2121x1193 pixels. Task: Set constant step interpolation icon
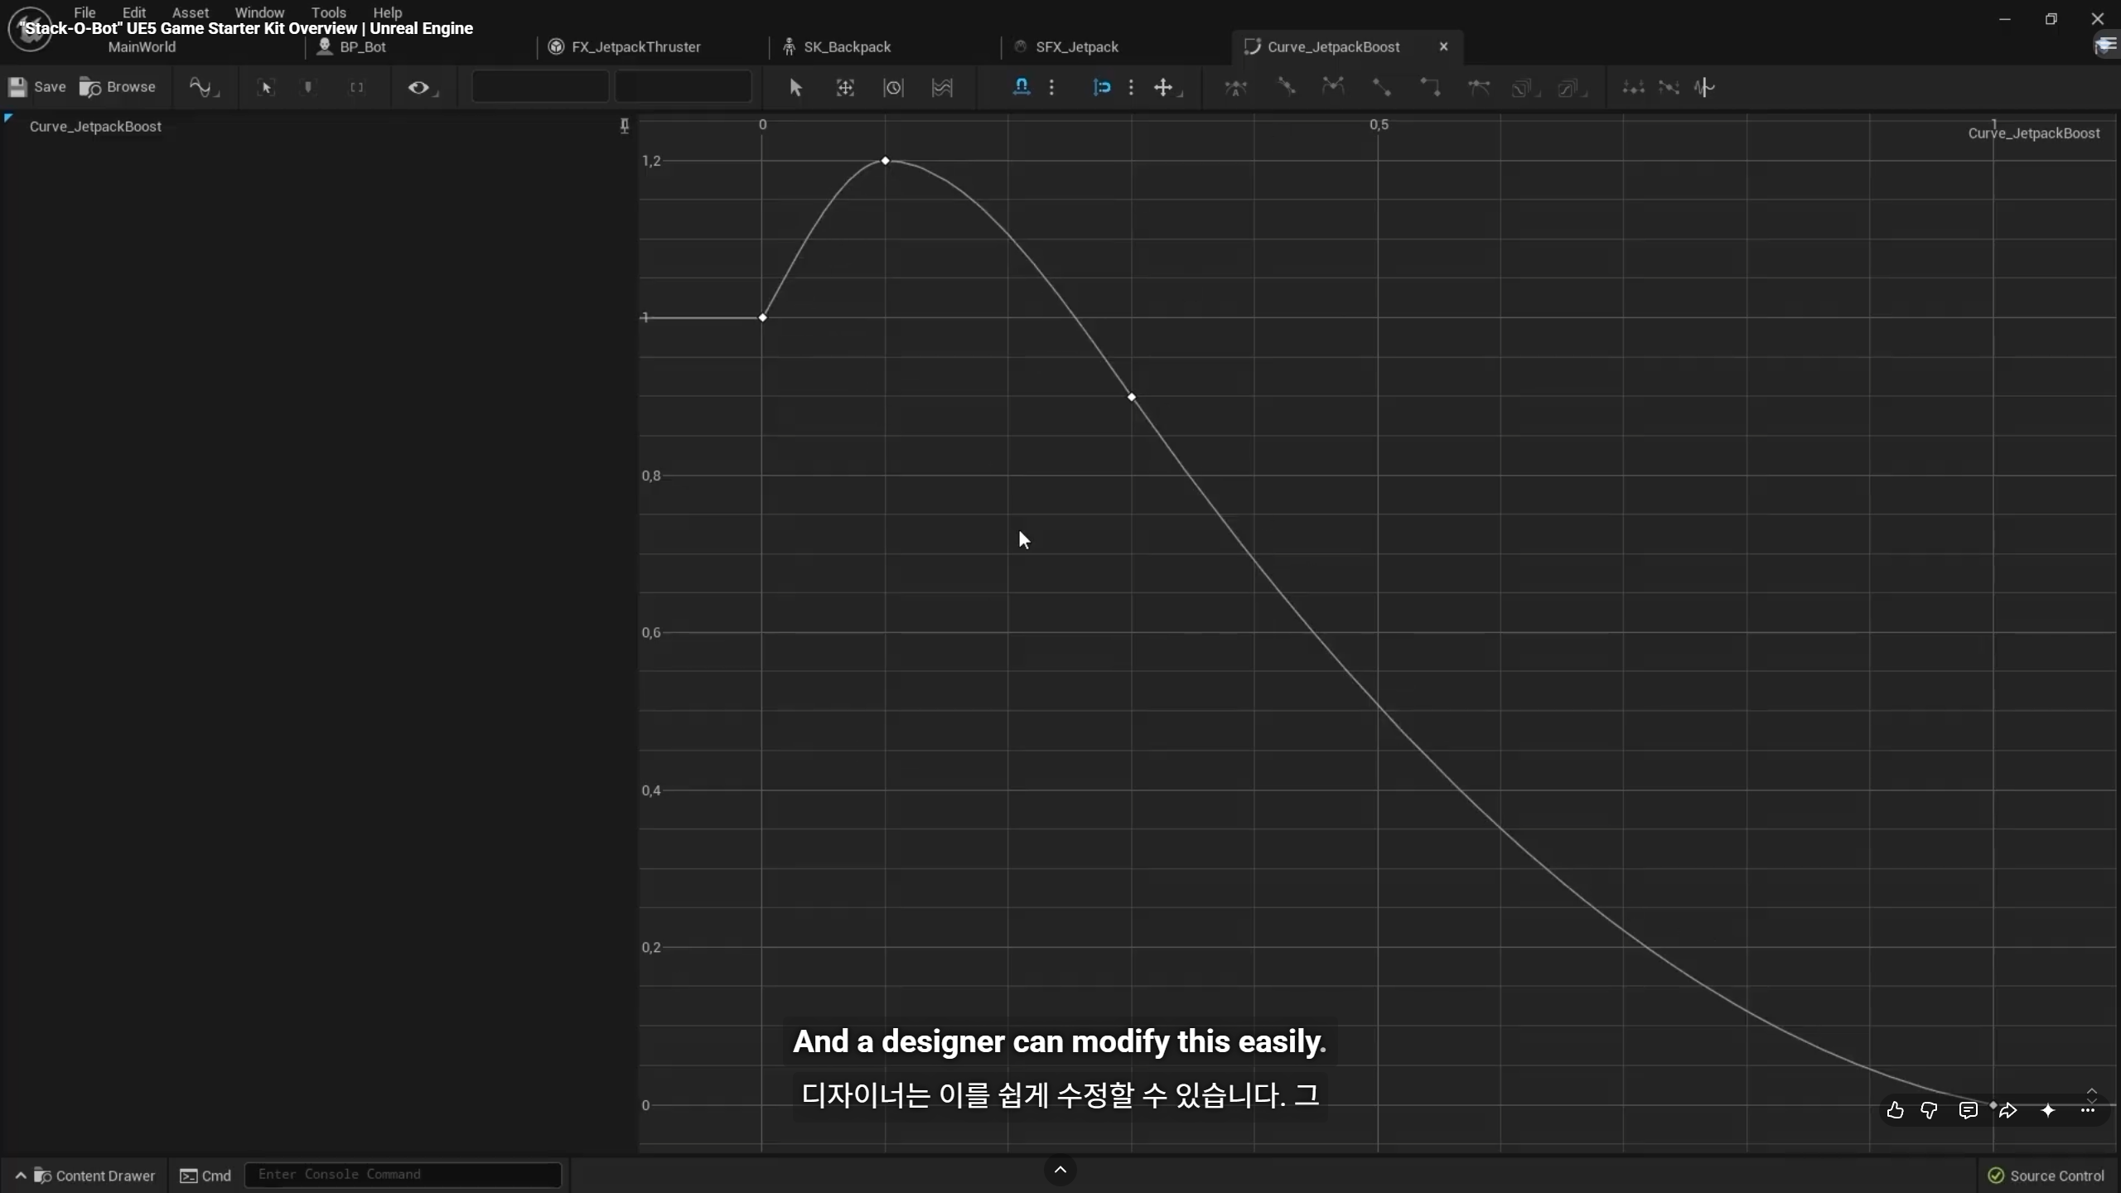pos(1430,87)
